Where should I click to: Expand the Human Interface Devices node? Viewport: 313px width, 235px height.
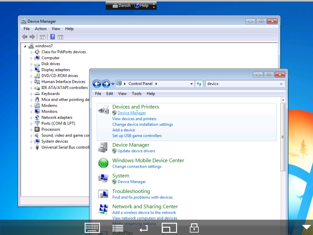click(31, 82)
